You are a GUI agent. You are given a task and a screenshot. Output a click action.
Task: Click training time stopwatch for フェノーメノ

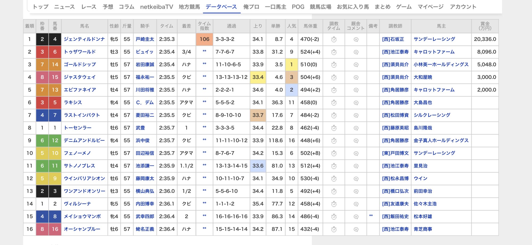pos(334,153)
